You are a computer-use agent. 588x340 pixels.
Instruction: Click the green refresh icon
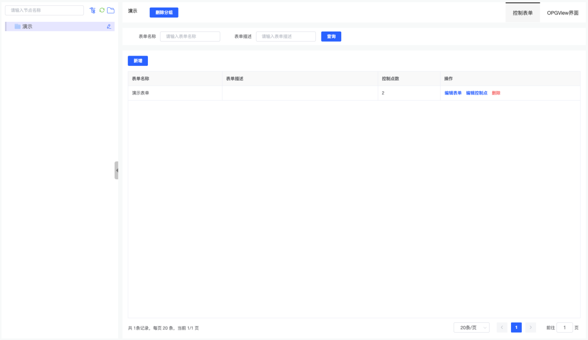click(x=102, y=10)
